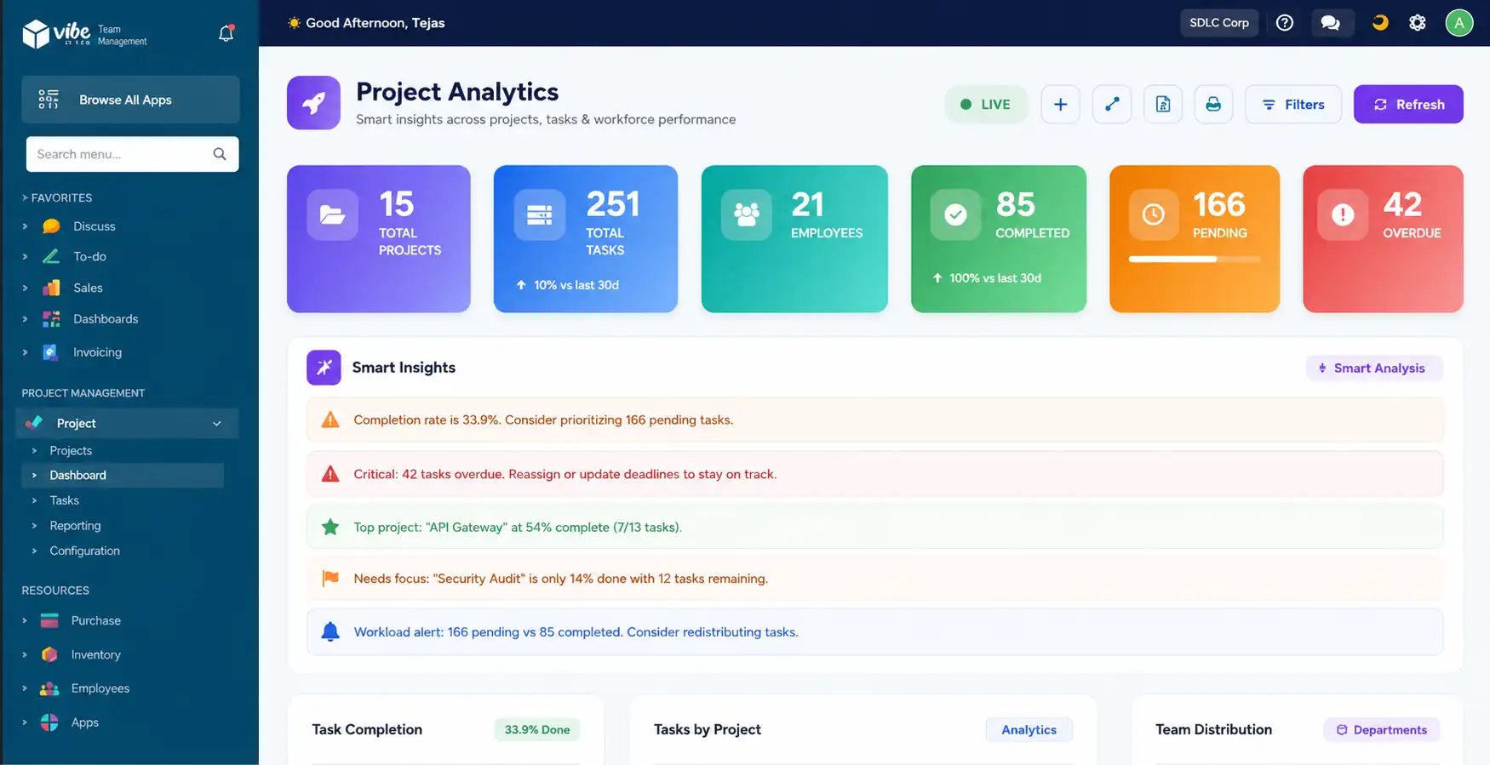1490x765 pixels.
Task: Expand the Sales item arrow
Action: pyautogui.click(x=25, y=288)
